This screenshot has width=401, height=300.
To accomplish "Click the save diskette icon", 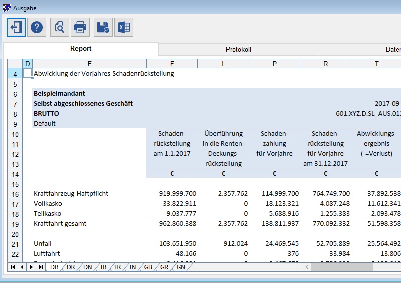I will [x=103, y=27].
